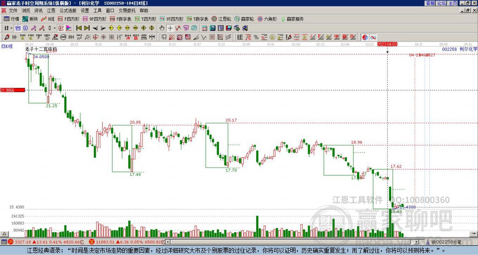The image size is (478, 255).
Task: Open the 公式选股 menu
Action: tap(68, 11)
